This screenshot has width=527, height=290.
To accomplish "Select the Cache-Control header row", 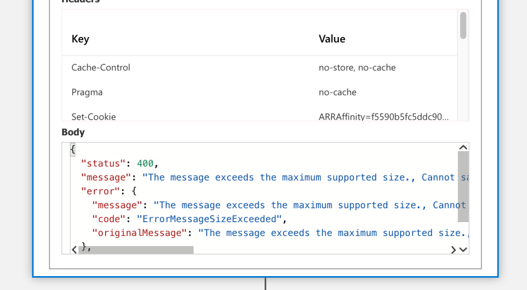I will pyautogui.click(x=260, y=67).
